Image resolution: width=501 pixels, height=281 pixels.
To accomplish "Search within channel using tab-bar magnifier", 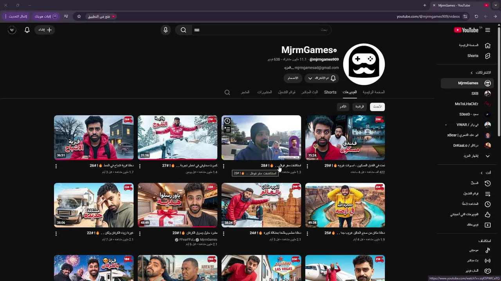I will [x=227, y=92].
